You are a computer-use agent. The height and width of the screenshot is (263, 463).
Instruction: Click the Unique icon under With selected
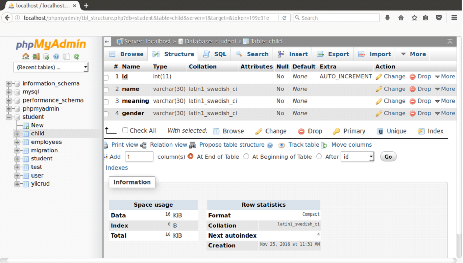(380, 131)
